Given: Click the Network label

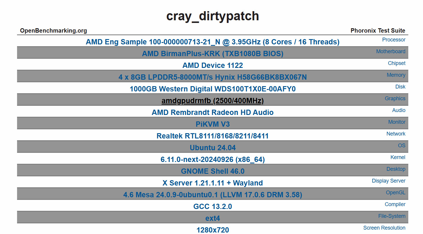Looking at the screenshot, I should click(x=396, y=134).
